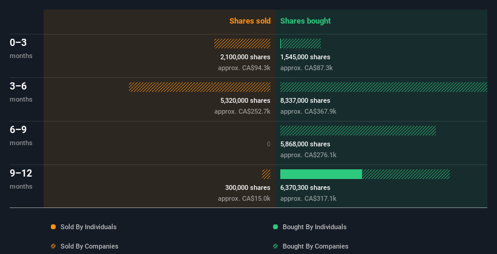
Task: Click the hatched companies segment in 9–12 months bought
Action: pyautogui.click(x=406, y=174)
